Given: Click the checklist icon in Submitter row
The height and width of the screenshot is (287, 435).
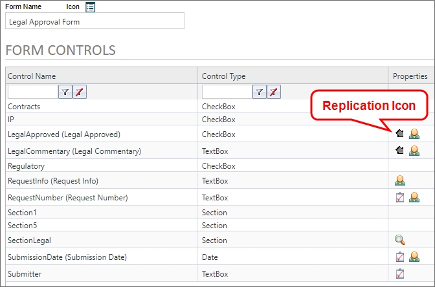Looking at the screenshot, I should point(400,273).
